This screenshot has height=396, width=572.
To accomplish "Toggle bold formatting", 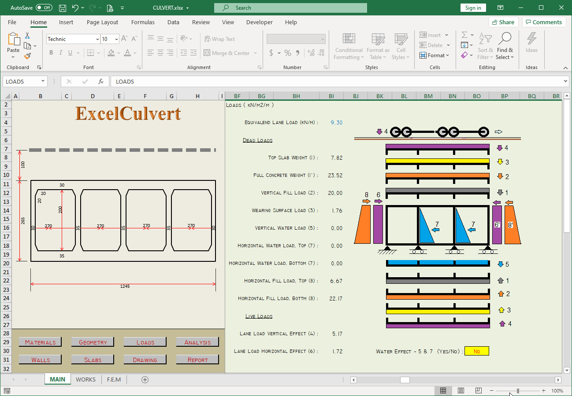I will click(51, 52).
